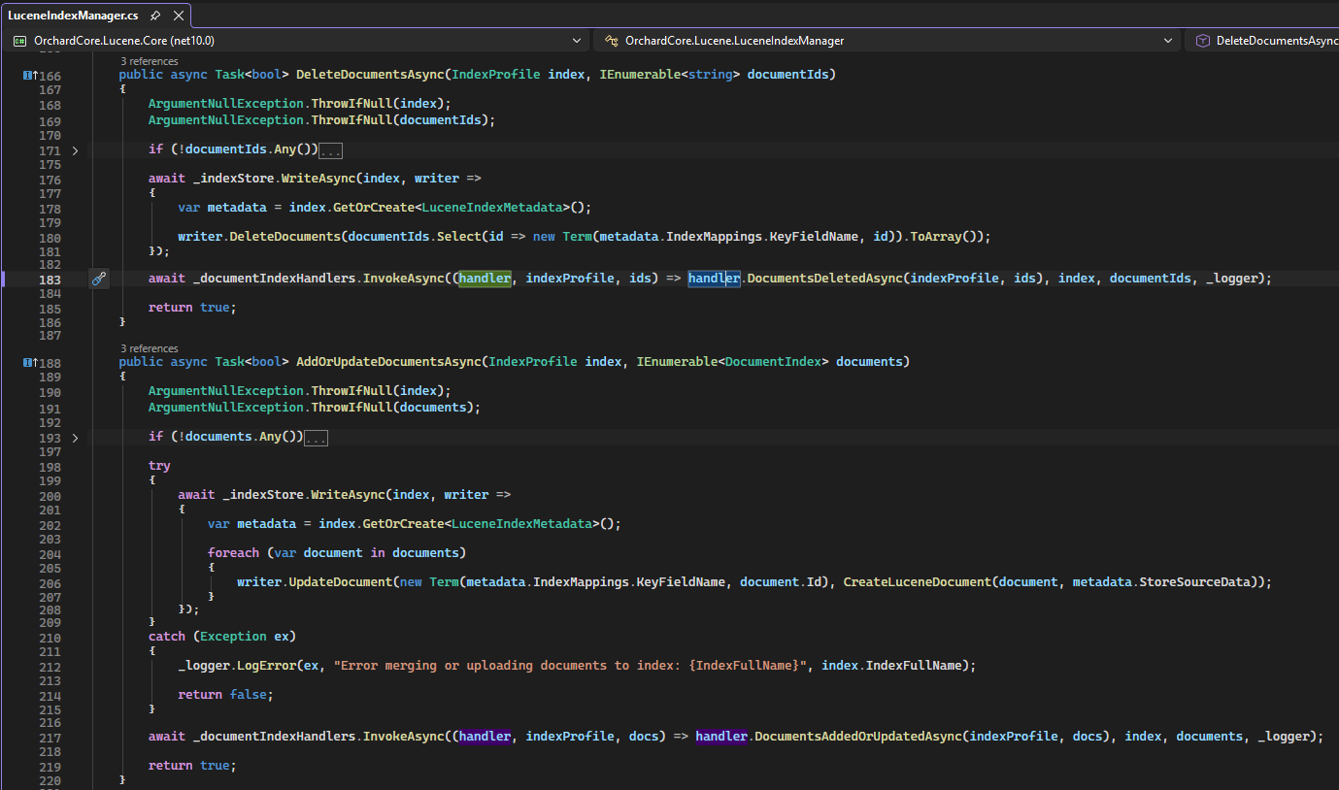Click the class icon beside LuceneIndexManager type

point(612,41)
